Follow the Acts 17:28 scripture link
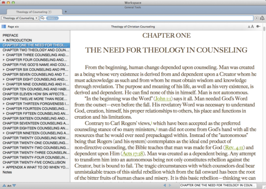 click(x=133, y=154)
